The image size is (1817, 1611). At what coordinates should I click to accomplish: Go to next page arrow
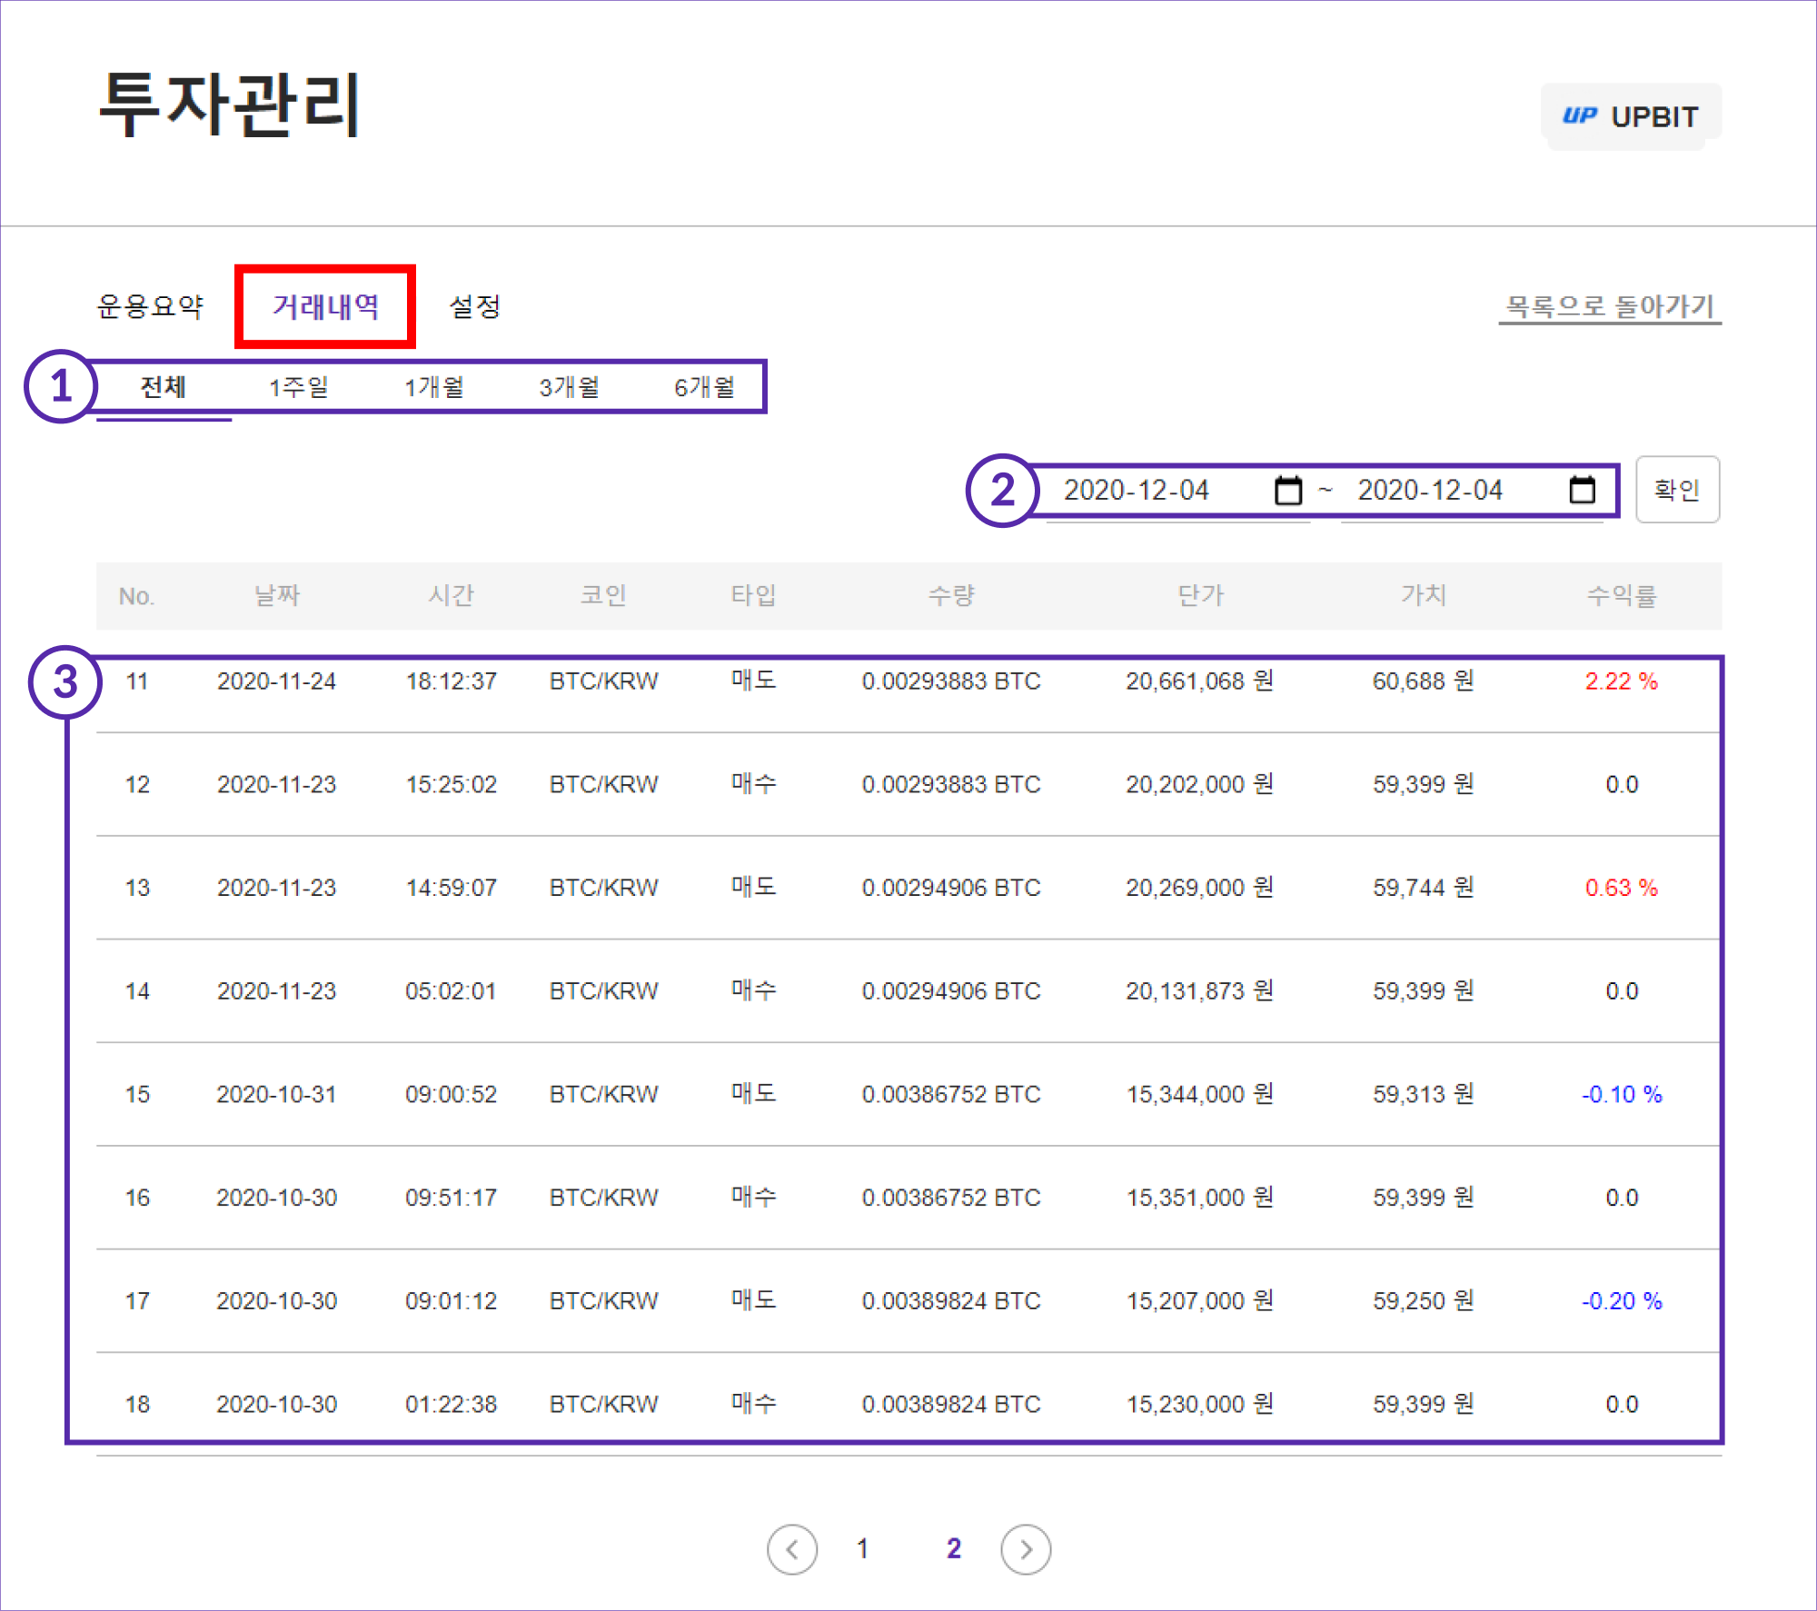[x=1026, y=1549]
